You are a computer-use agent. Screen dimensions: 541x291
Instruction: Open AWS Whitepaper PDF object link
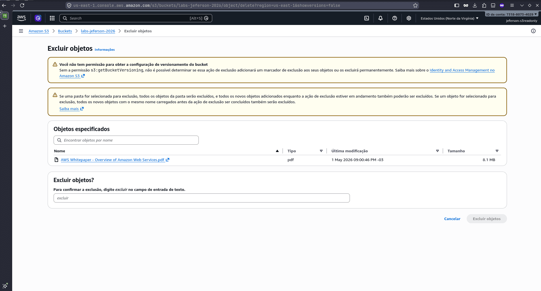click(115, 160)
